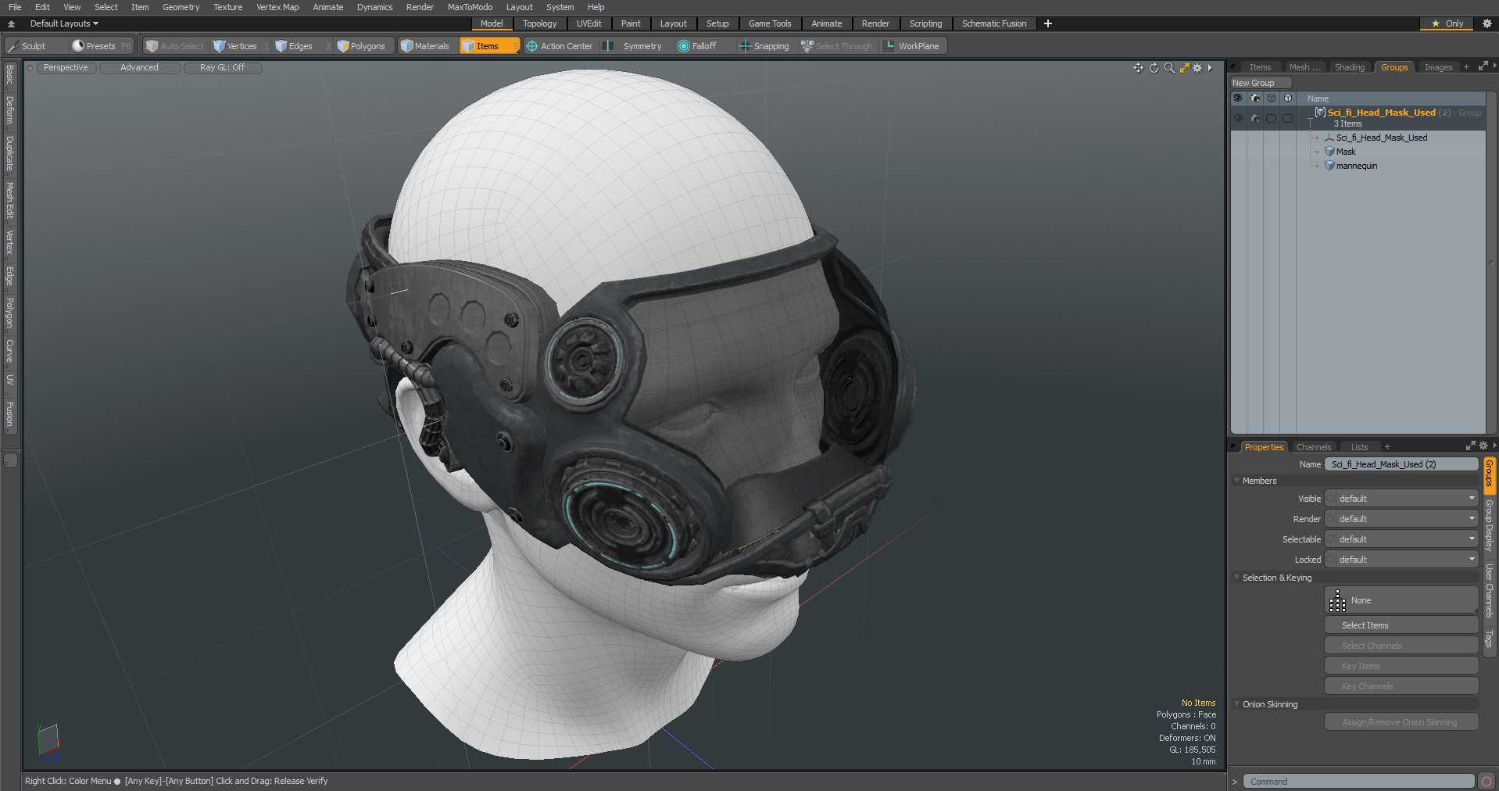Toggle the Locked channel keyframe dot
Viewport: 1499px width, 791px height.
click(x=1330, y=560)
